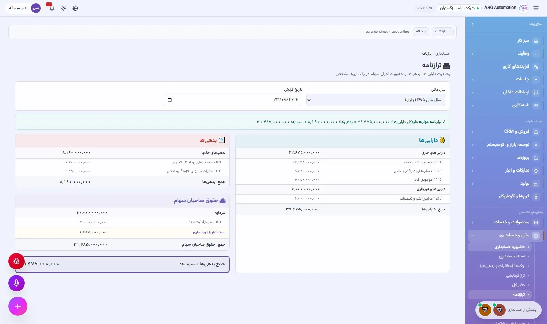This screenshot has width=547, height=324.
Task: Open چک‌ها (مطالبات و بدهی‌ها) item
Action: [500, 266]
